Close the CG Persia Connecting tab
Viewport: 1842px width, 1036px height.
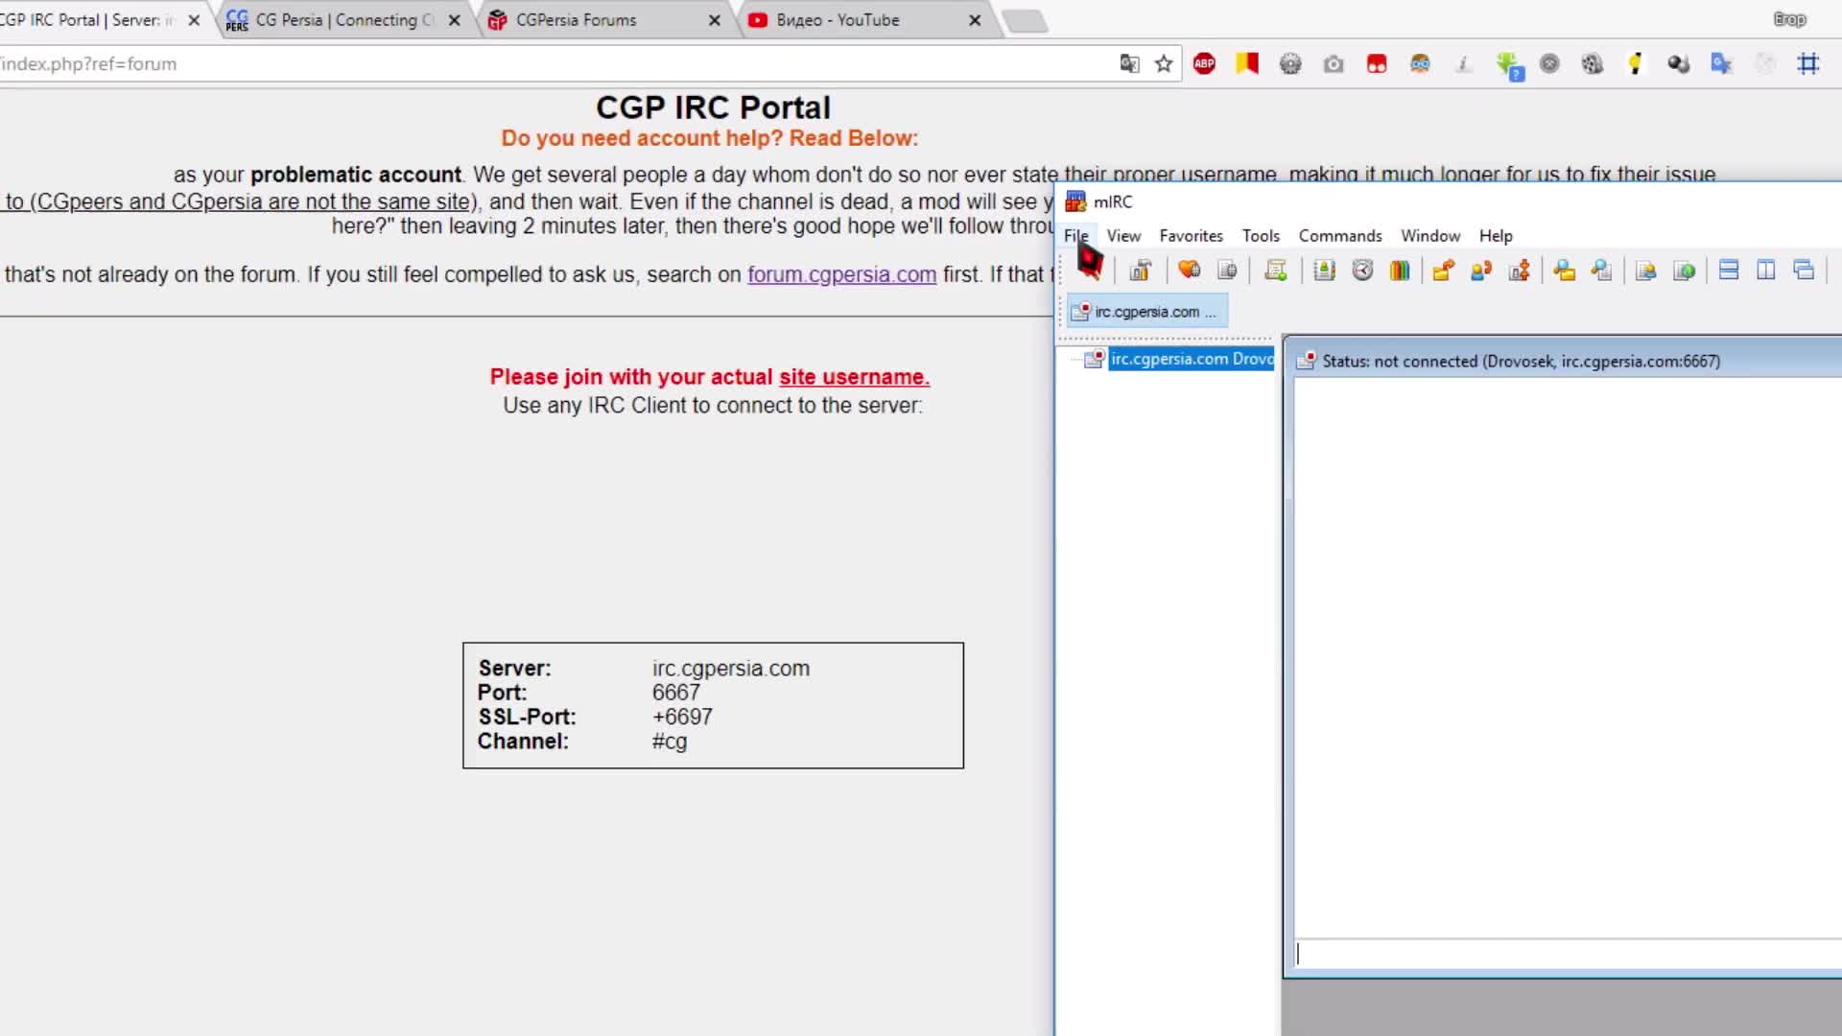click(x=454, y=20)
